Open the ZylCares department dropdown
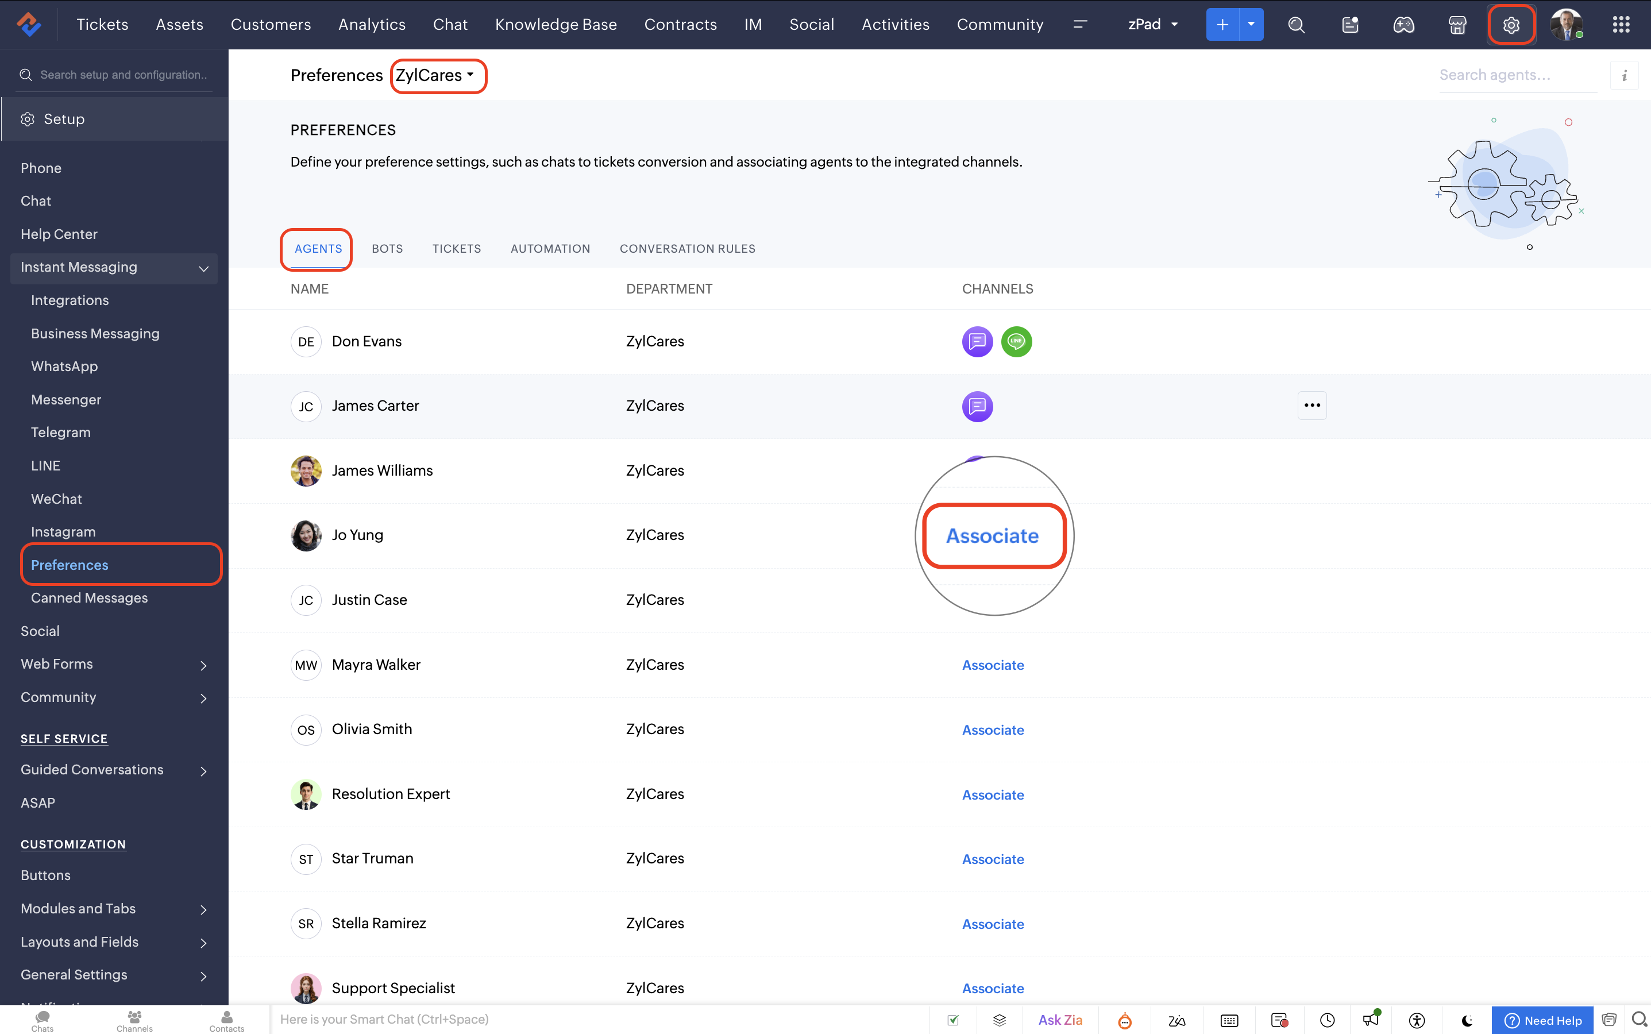 [x=435, y=75]
